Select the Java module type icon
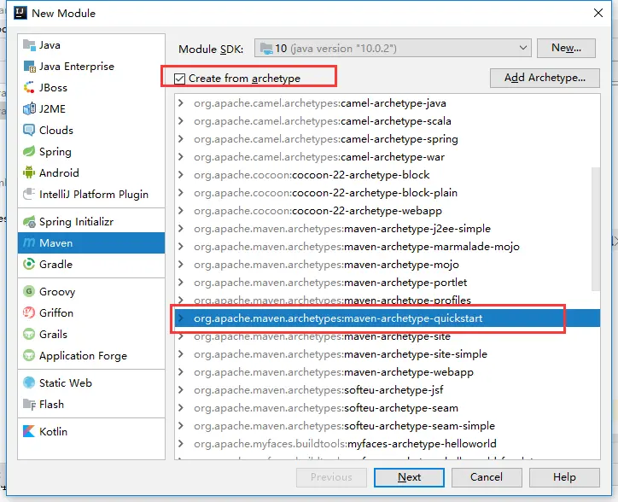Image resolution: width=618 pixels, height=502 pixels. [x=29, y=45]
